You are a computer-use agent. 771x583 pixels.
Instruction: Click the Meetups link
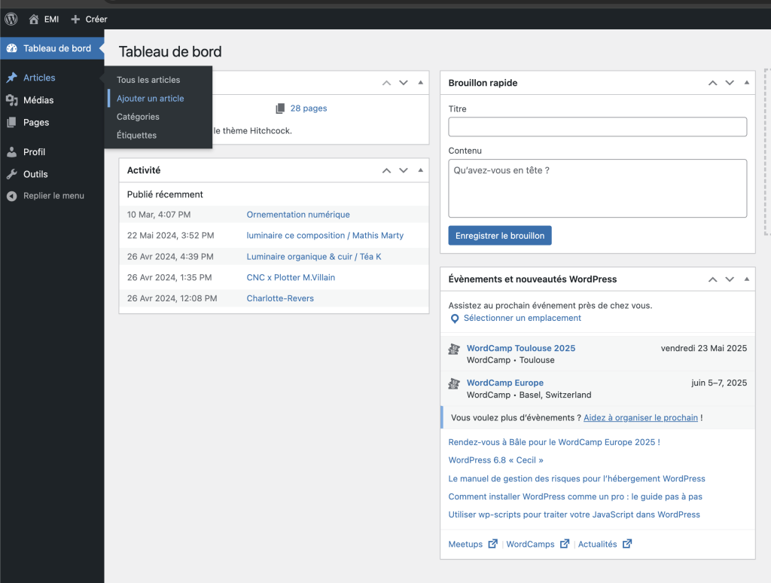465,544
